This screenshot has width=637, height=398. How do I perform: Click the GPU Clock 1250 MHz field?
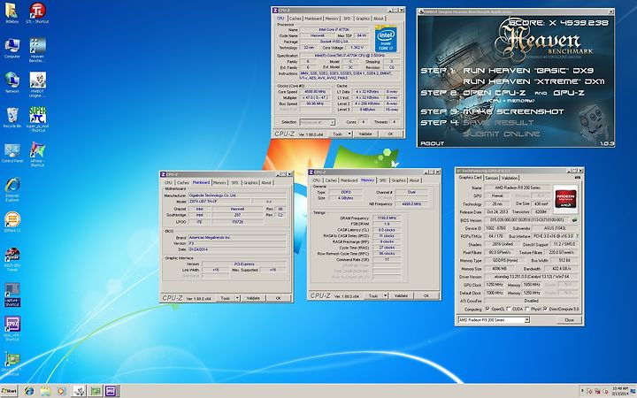pyautogui.click(x=495, y=285)
